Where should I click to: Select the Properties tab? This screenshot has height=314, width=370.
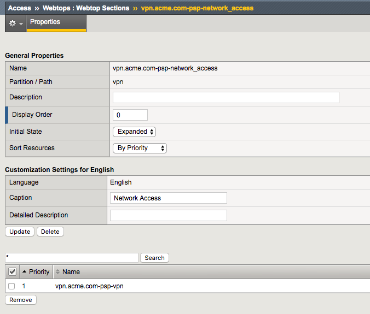(56, 23)
